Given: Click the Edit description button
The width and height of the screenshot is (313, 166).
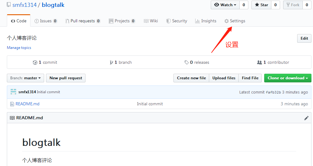Looking at the screenshot, I should click(x=304, y=38).
